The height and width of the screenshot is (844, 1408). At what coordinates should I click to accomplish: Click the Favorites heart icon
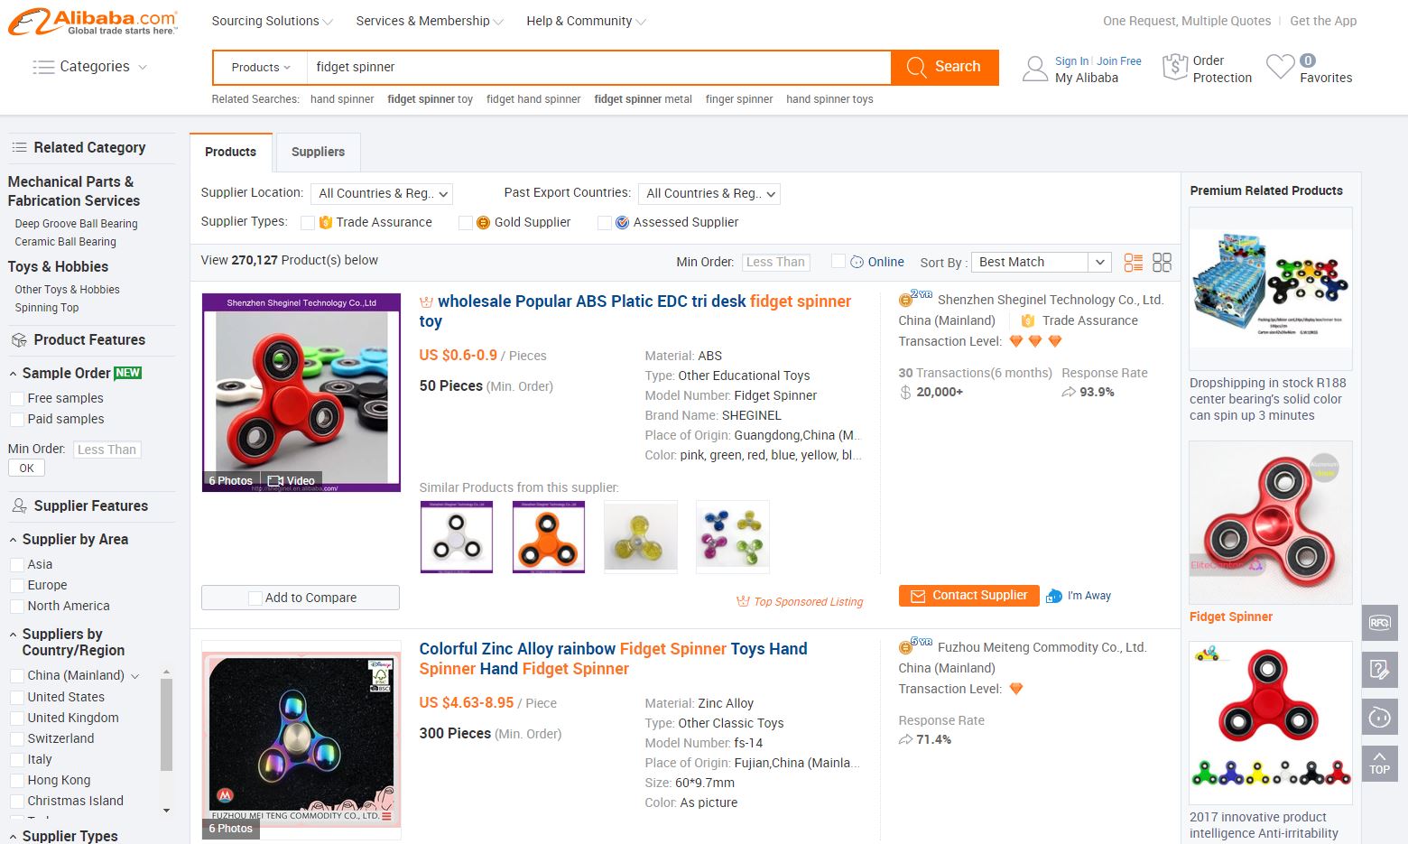[x=1279, y=67]
